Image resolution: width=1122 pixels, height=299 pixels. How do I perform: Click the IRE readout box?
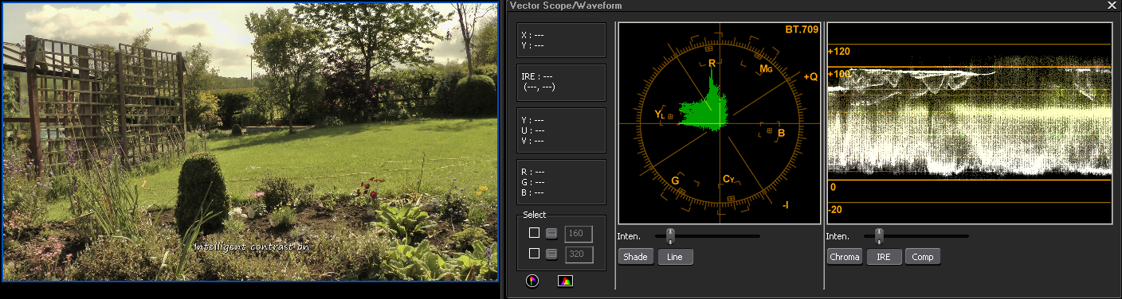tap(561, 82)
